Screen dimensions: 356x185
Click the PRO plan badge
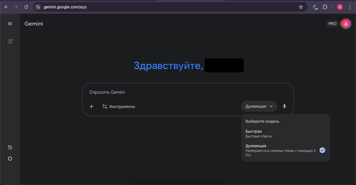(x=332, y=24)
